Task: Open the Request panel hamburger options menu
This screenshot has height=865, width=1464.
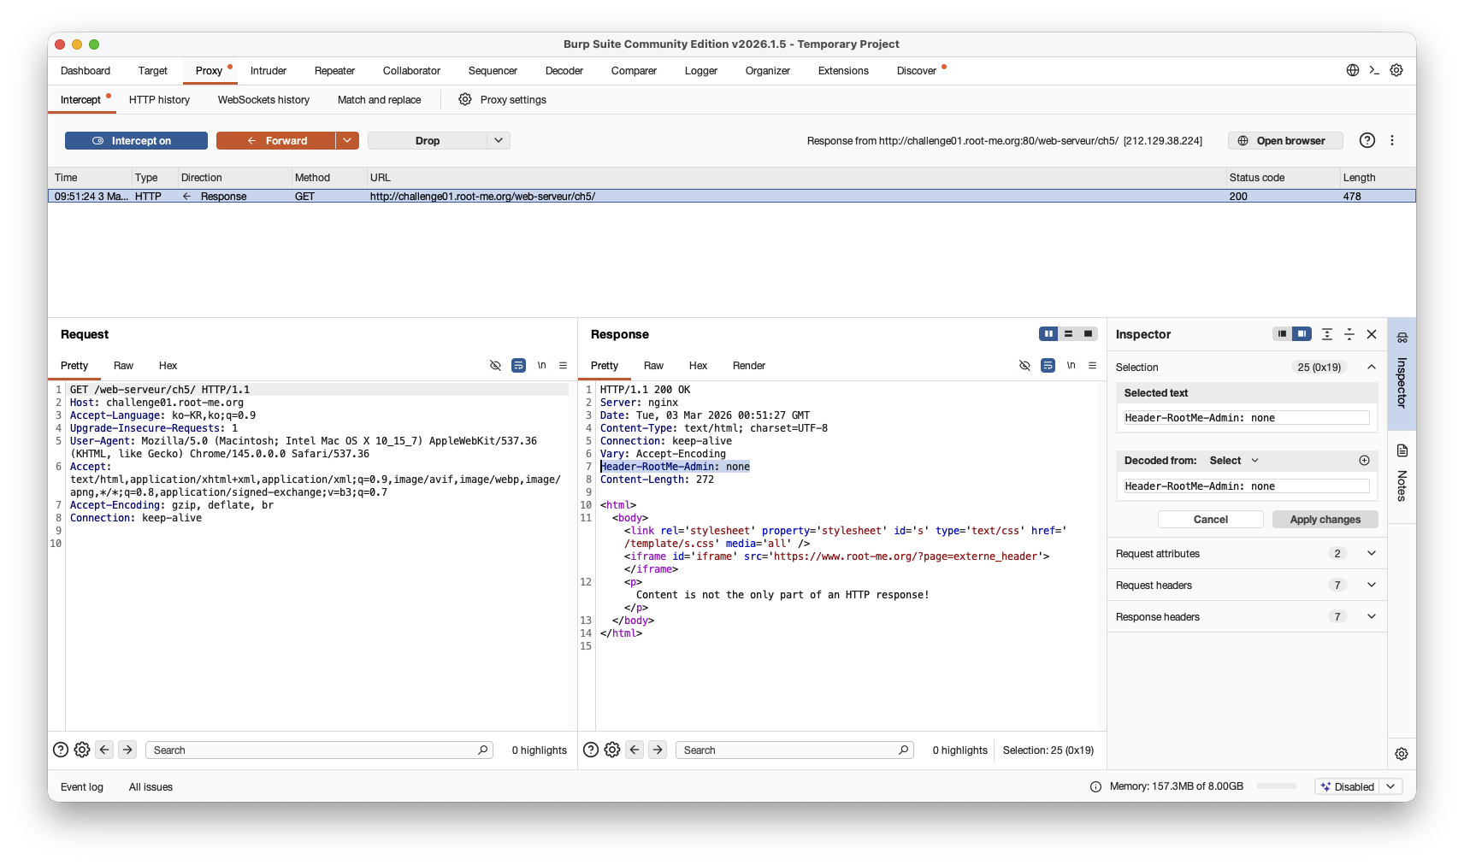Action: [563, 365]
